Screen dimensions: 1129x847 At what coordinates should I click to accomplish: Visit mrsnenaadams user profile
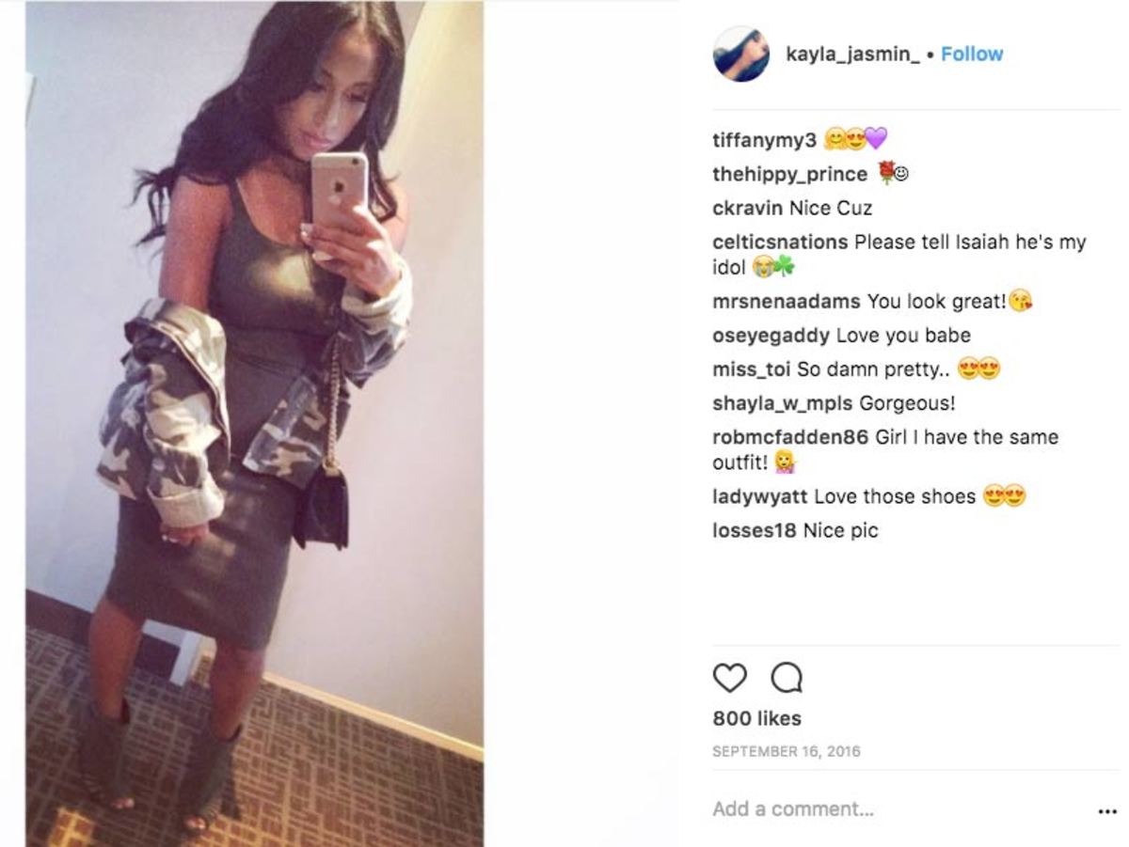tap(787, 302)
